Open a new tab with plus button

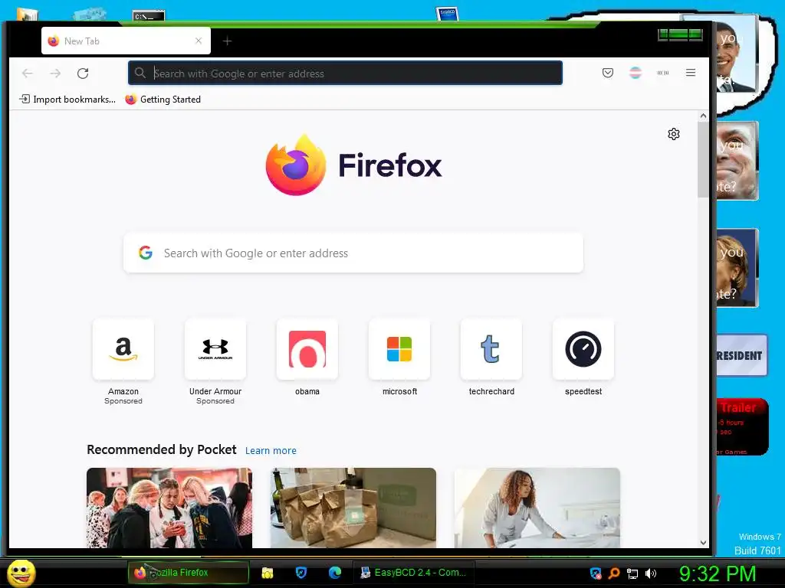coord(227,41)
